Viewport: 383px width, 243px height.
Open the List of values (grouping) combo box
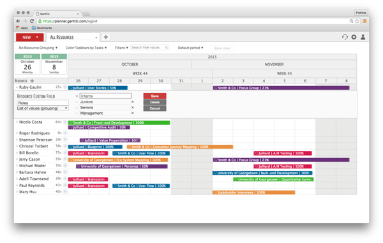[43, 108]
